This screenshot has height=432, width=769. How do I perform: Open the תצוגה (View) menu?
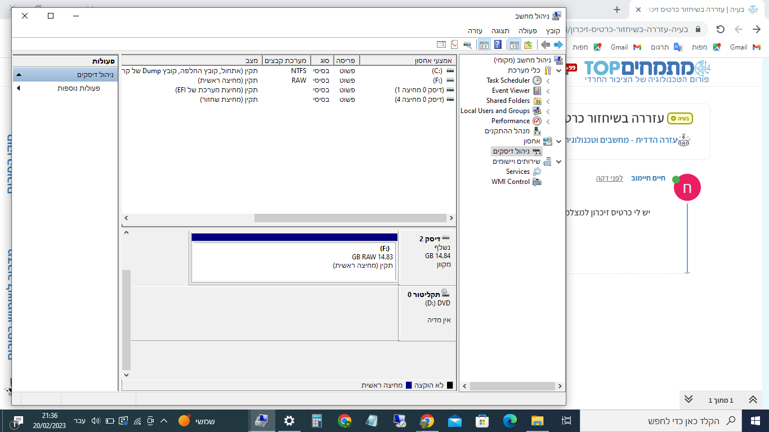pyautogui.click(x=500, y=30)
